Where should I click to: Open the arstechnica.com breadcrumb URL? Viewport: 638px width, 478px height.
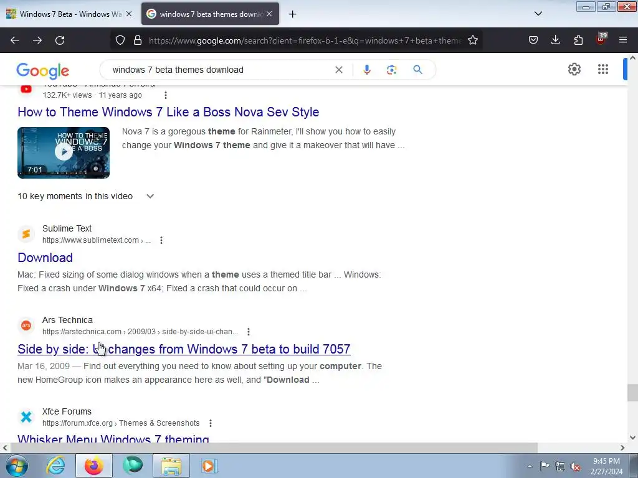tap(140, 332)
